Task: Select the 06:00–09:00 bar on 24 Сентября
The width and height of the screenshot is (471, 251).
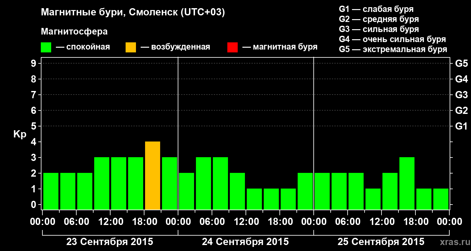Action: tap(220, 183)
